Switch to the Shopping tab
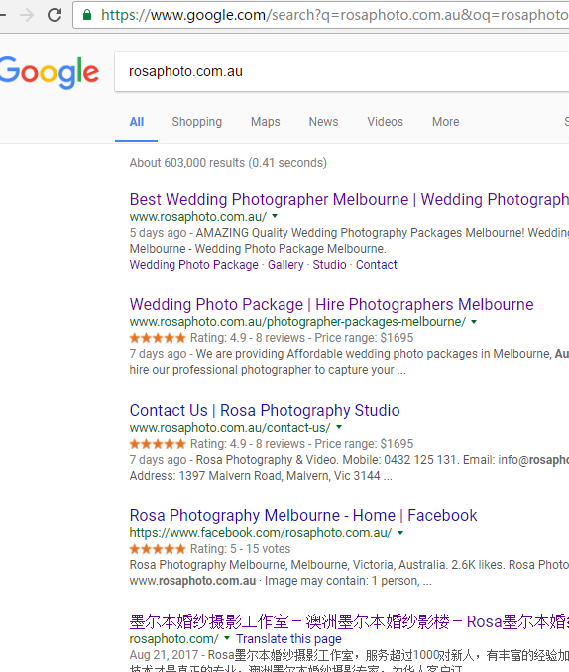This screenshot has height=672, width=569. [x=197, y=122]
